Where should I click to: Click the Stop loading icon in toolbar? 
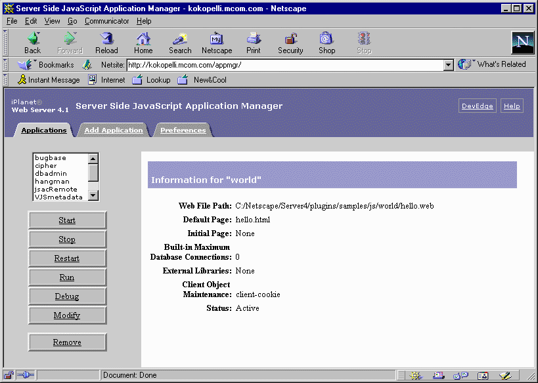click(x=364, y=43)
